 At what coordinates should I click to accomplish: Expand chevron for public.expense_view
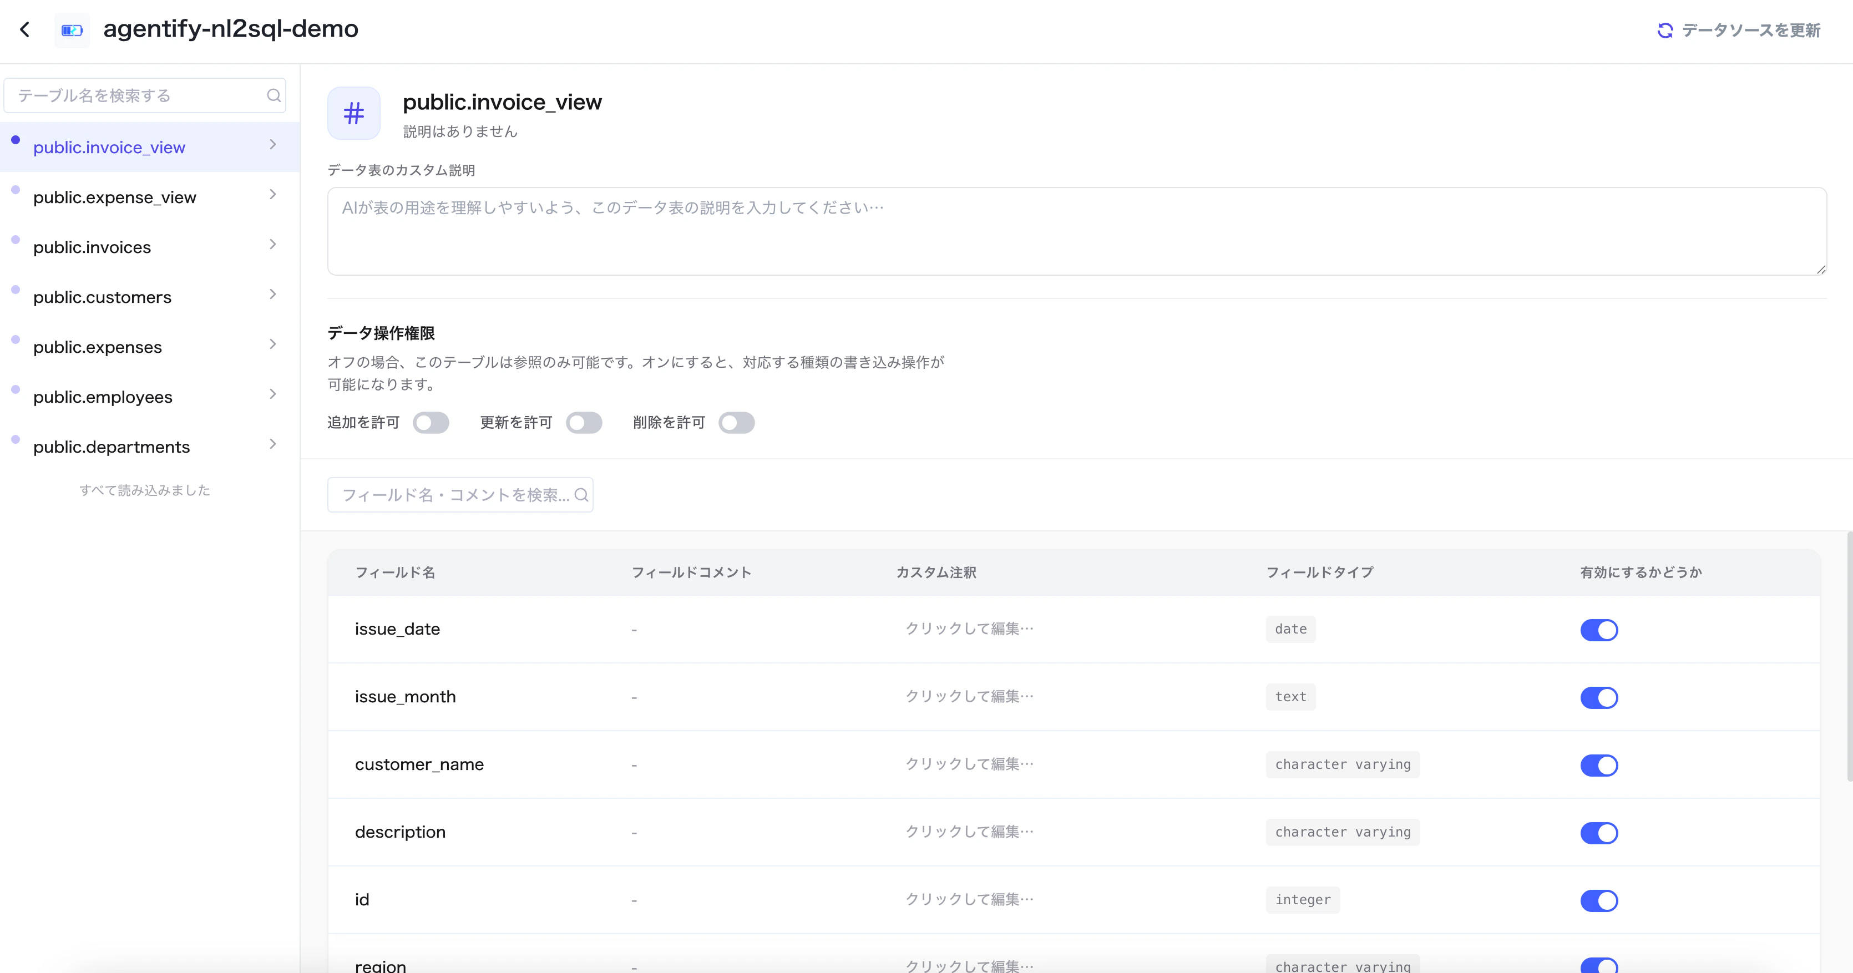272,194
